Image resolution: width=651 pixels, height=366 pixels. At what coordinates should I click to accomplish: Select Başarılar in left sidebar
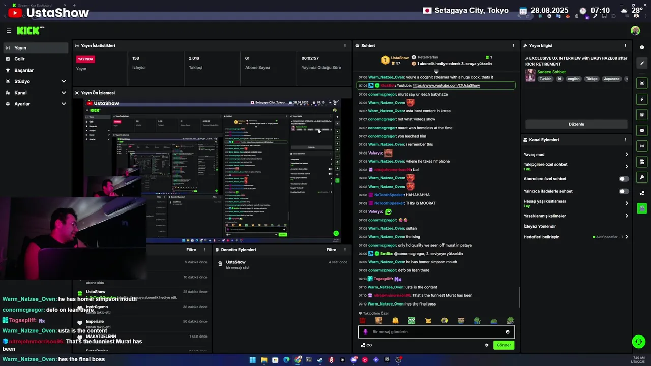(x=35, y=70)
